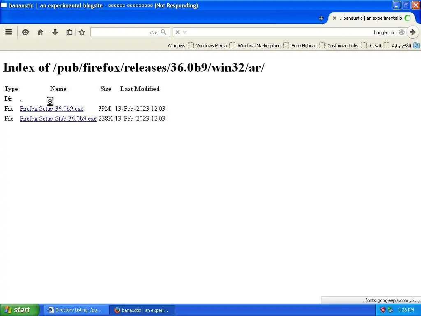421x316 pixels.
Task: Restore down the Firefox window
Action: pos(406,5)
